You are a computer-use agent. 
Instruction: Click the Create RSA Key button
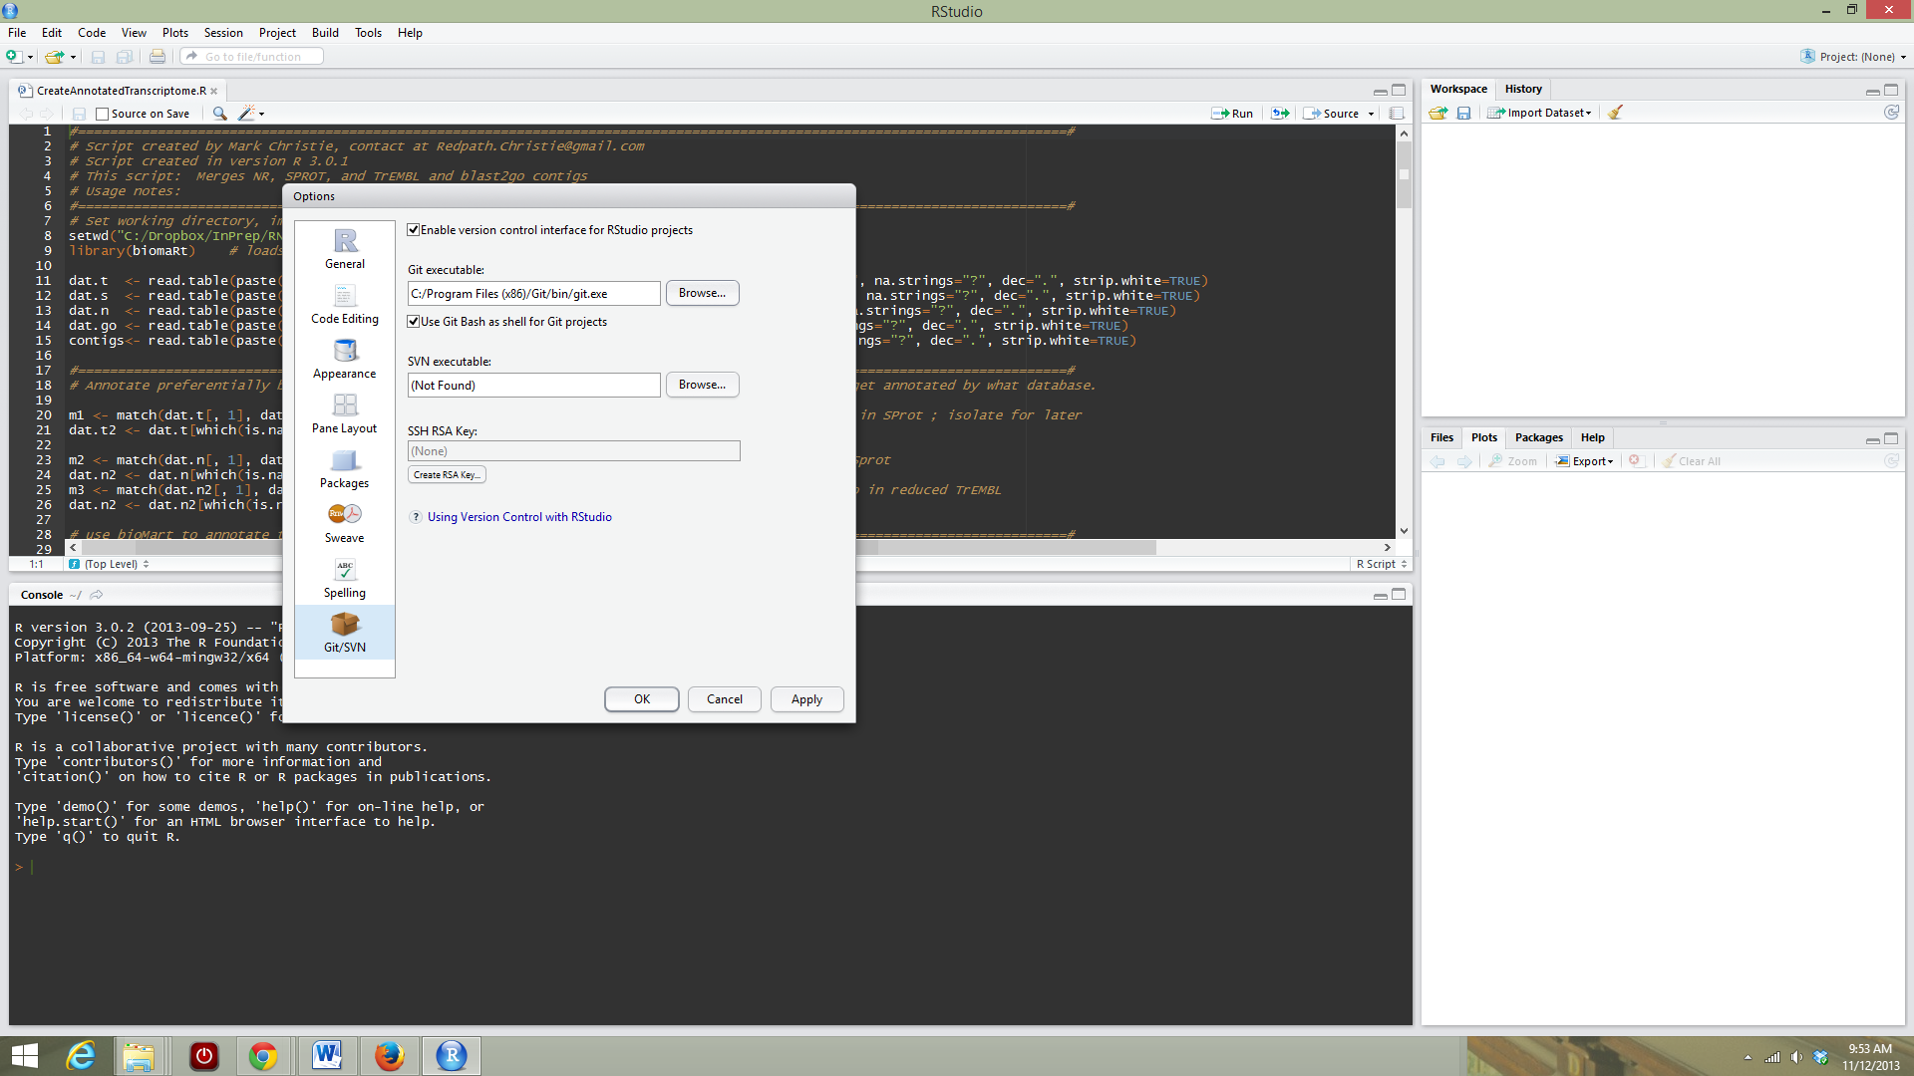tap(447, 475)
